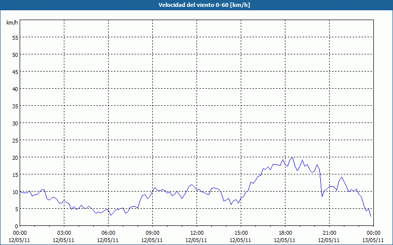Click the '13/05/11' date label
Viewport: 393px width, 245px height.
373,240
